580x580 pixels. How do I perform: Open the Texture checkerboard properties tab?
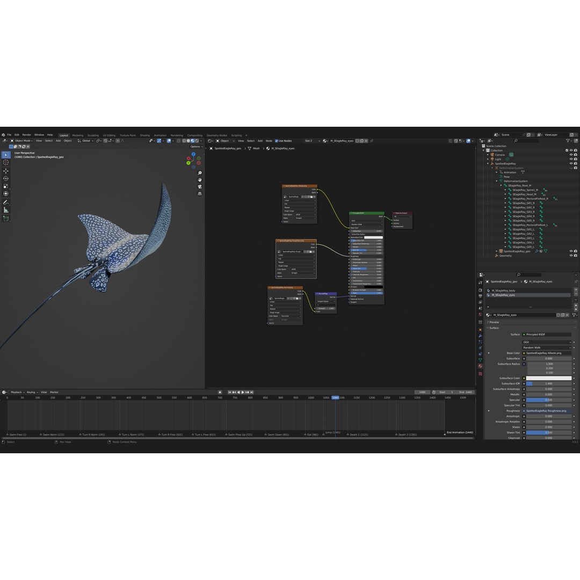pos(480,374)
